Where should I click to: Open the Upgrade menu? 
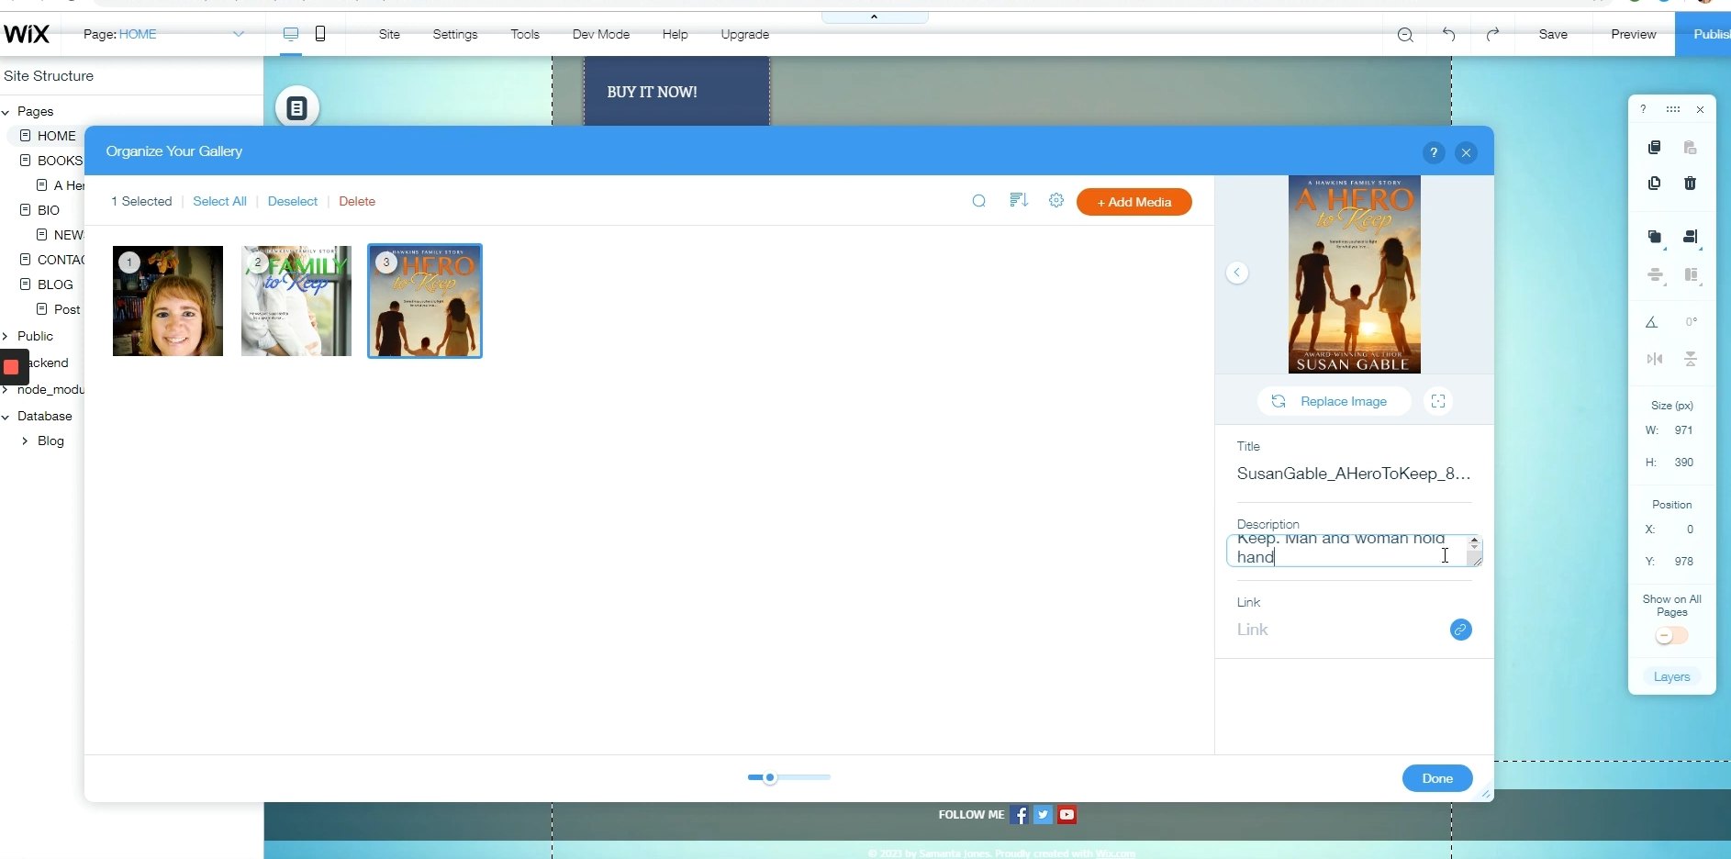745,34
